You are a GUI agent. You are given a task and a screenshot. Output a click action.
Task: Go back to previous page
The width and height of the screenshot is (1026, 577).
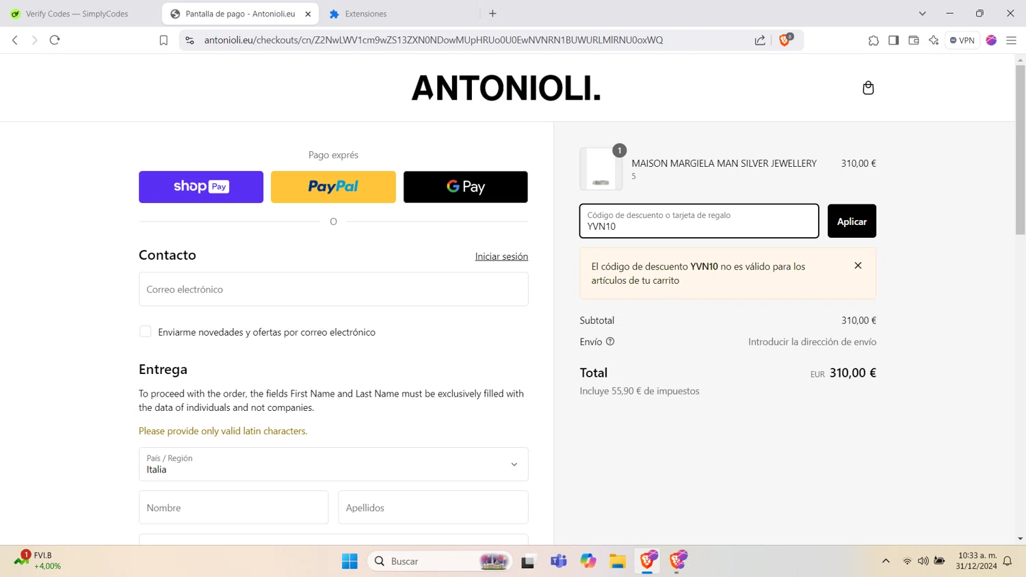tap(15, 40)
